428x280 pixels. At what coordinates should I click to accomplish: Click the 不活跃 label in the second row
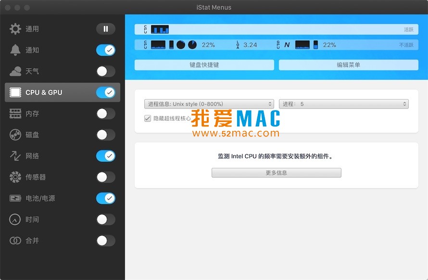pos(406,45)
